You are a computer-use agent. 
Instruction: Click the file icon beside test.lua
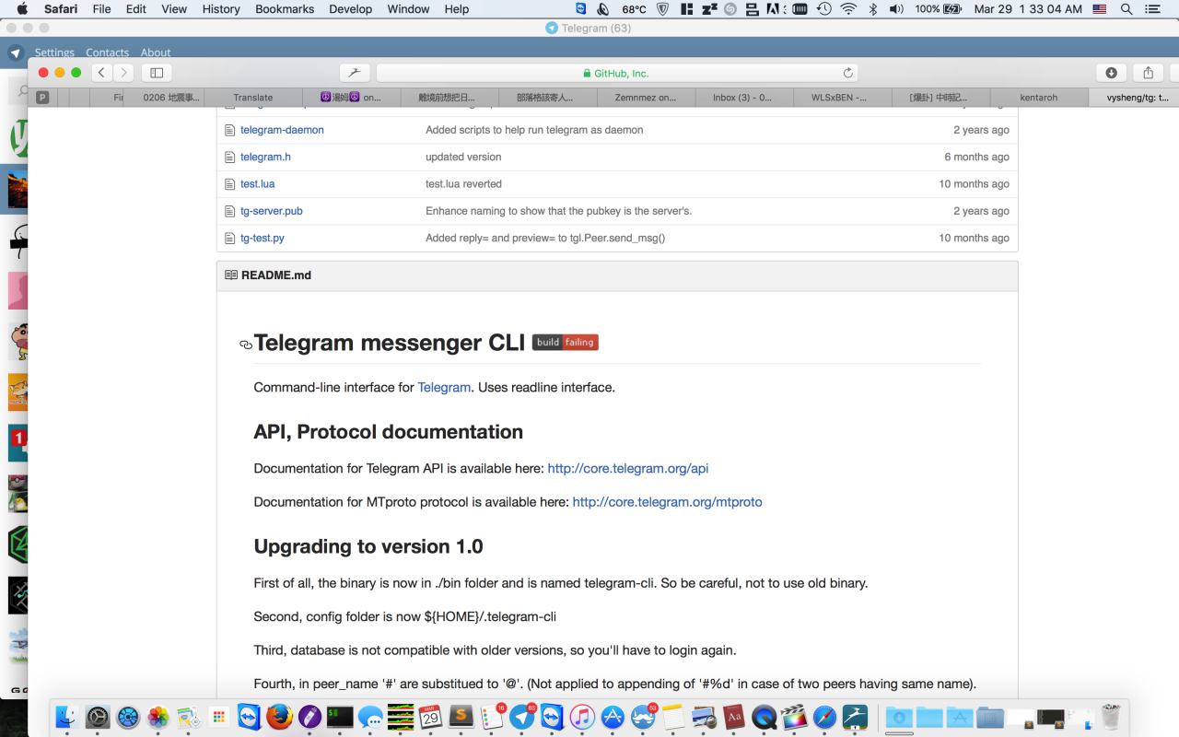click(230, 184)
